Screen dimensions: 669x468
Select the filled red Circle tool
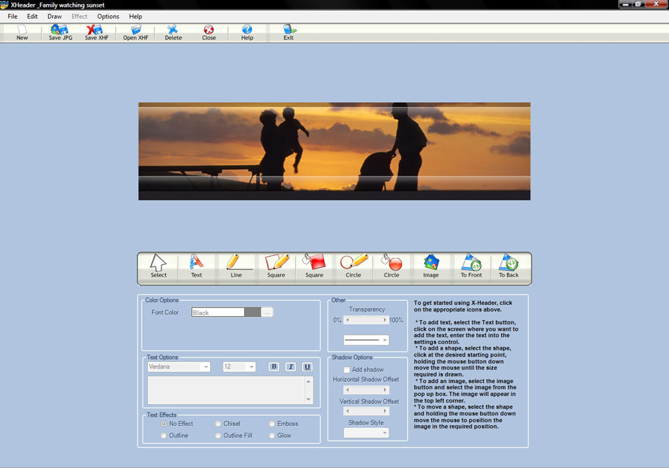(x=391, y=266)
